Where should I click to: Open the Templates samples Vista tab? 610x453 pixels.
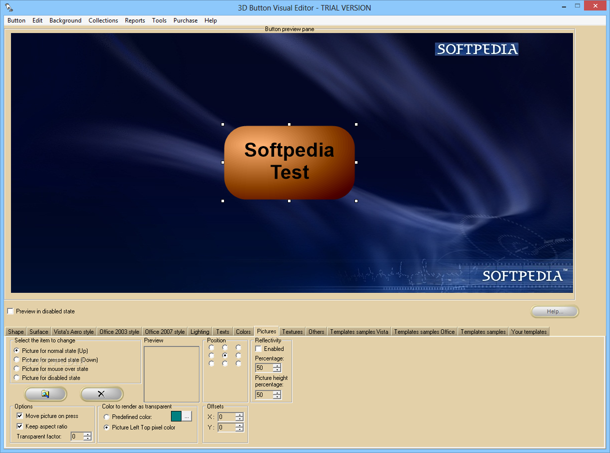pos(359,332)
